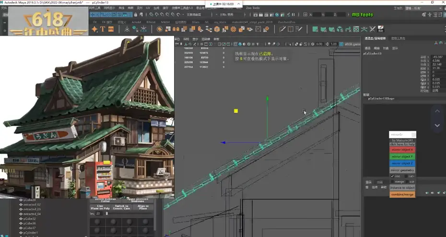This screenshot has height=237, width=446.
Task: Click the Align to Plane button
Action: [x=143, y=207]
